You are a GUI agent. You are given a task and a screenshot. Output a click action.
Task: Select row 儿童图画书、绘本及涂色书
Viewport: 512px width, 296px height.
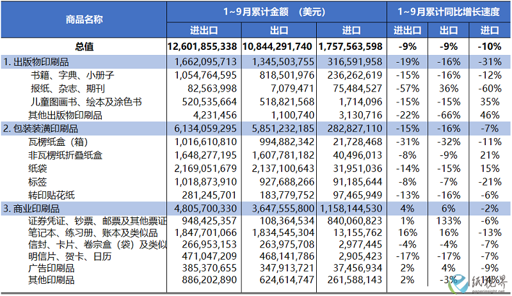tap(86, 102)
